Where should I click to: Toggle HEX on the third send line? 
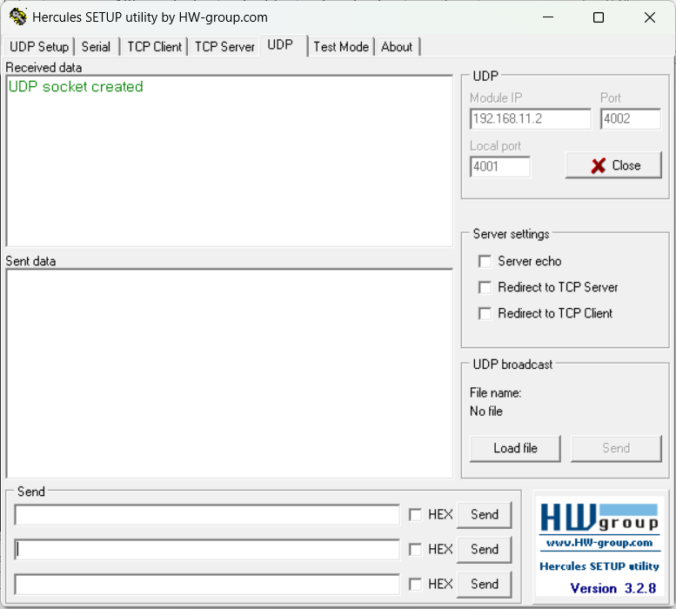[416, 585]
